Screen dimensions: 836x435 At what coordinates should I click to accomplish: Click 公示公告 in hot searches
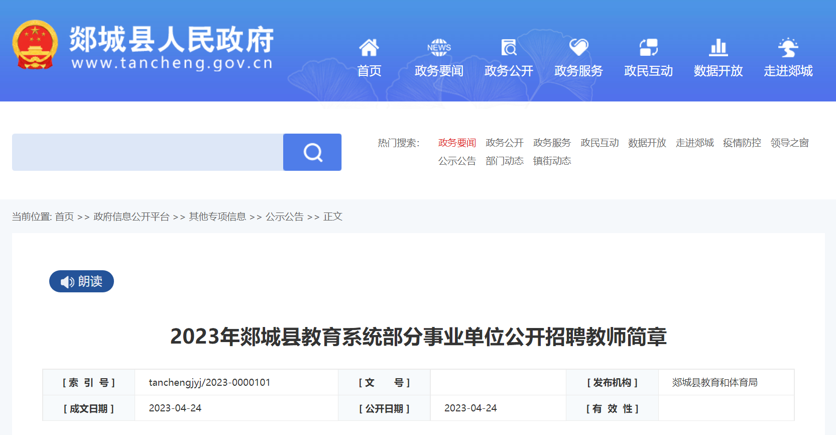(457, 161)
